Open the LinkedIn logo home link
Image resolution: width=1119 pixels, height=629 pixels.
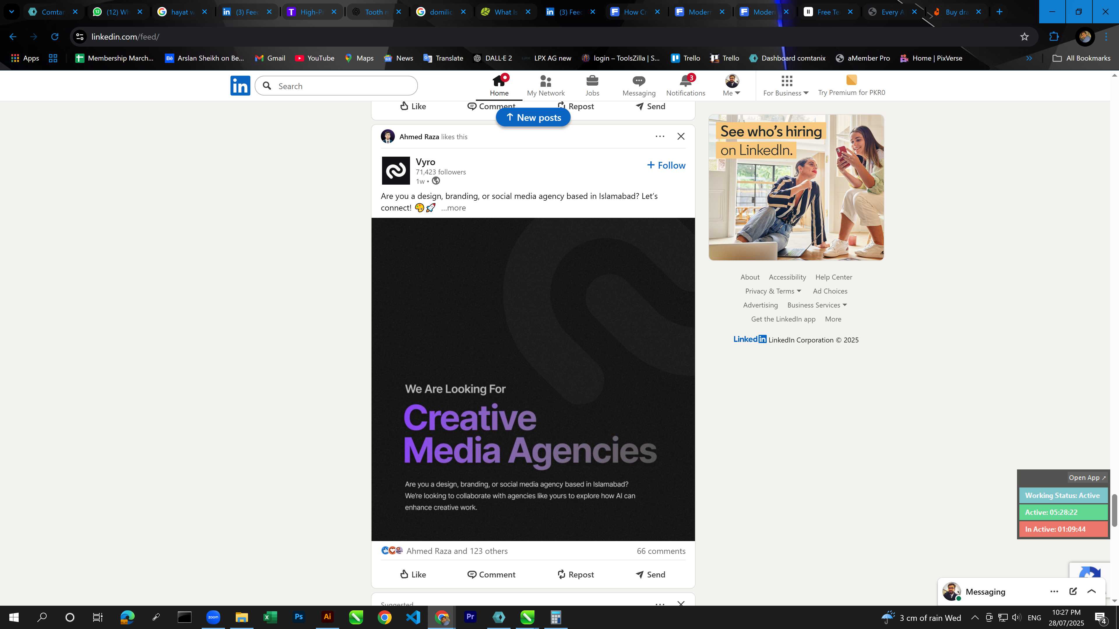pyautogui.click(x=240, y=86)
